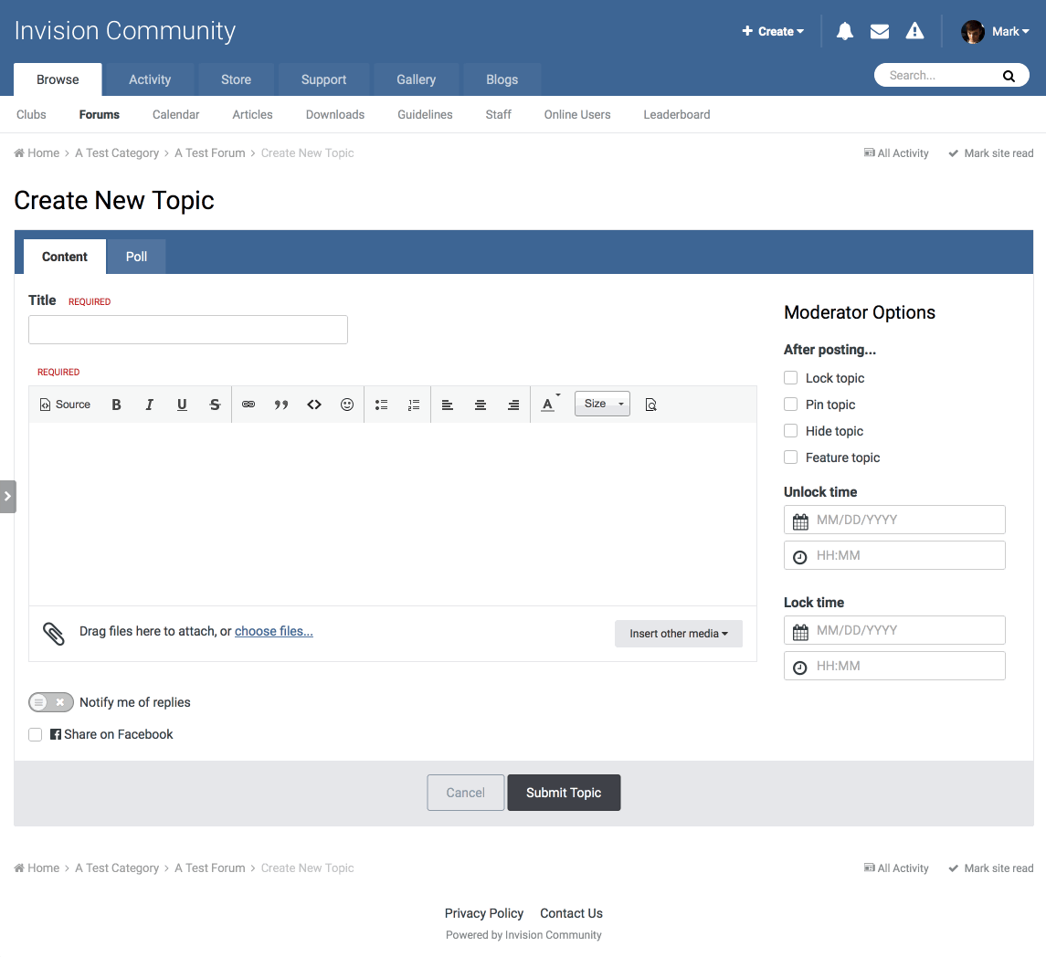Image resolution: width=1046 pixels, height=957 pixels.
Task: Enable the Lock topic checkbox
Action: coord(791,378)
